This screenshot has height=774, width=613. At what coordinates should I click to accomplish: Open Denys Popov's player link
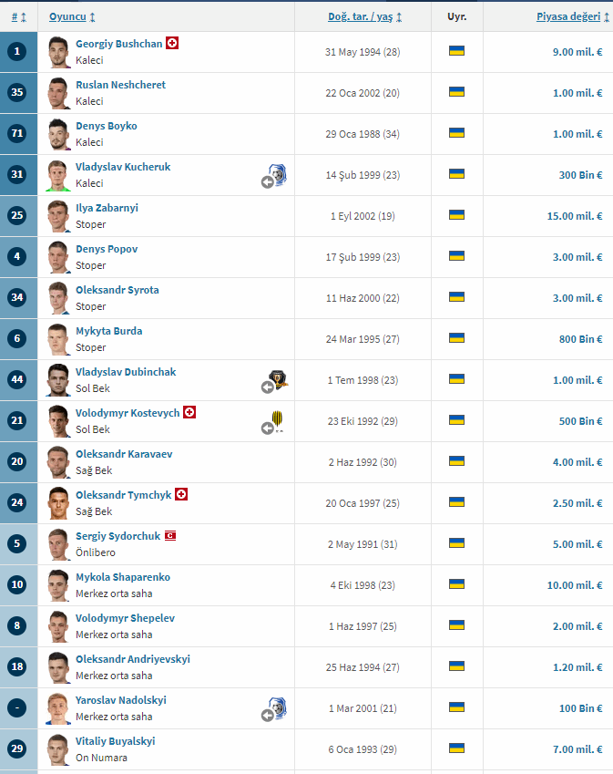coord(106,249)
